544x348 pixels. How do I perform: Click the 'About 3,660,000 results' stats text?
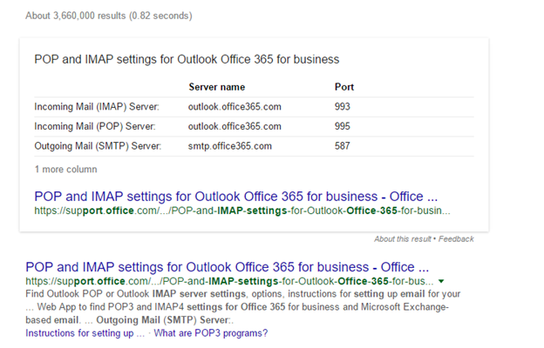pos(109,16)
